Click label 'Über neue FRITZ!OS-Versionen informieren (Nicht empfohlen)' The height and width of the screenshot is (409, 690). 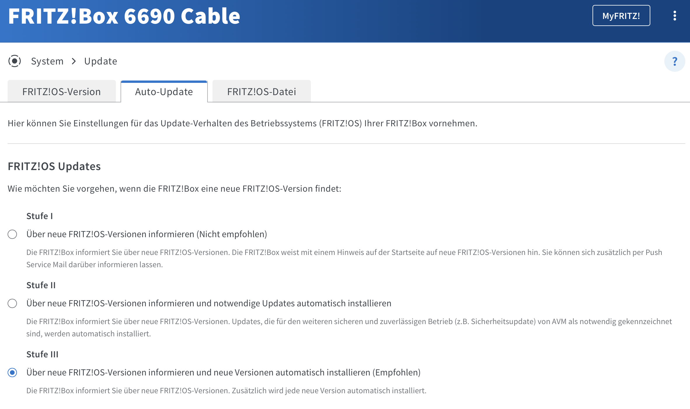click(147, 234)
